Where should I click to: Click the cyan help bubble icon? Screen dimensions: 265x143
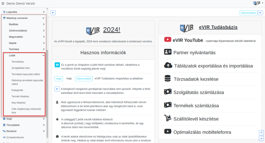point(57,65)
